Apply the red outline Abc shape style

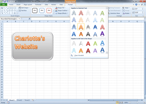[x=49, y=10]
